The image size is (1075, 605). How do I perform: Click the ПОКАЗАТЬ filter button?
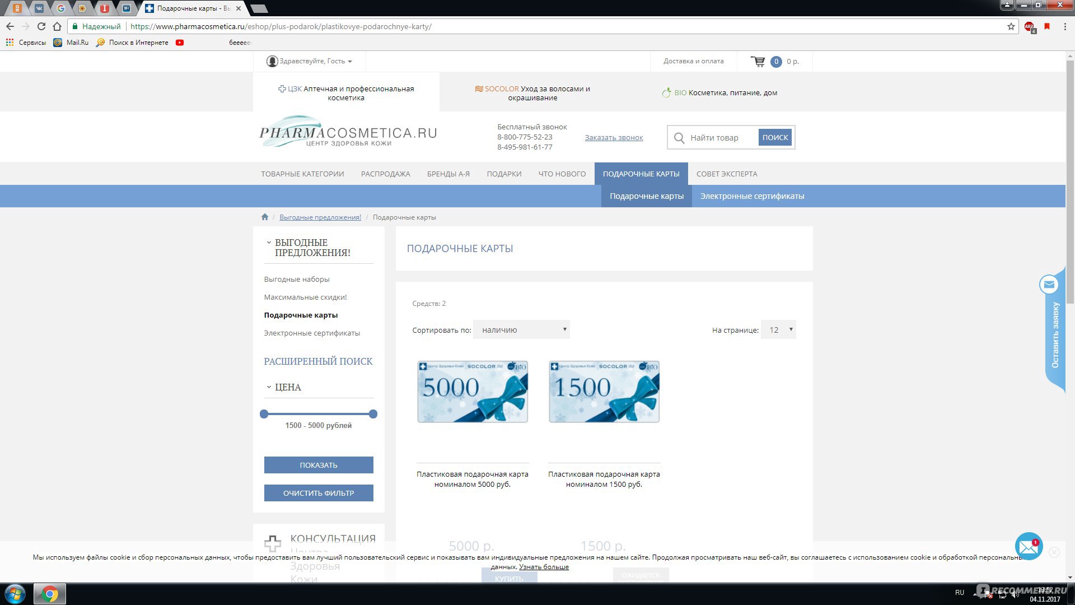[x=319, y=465]
